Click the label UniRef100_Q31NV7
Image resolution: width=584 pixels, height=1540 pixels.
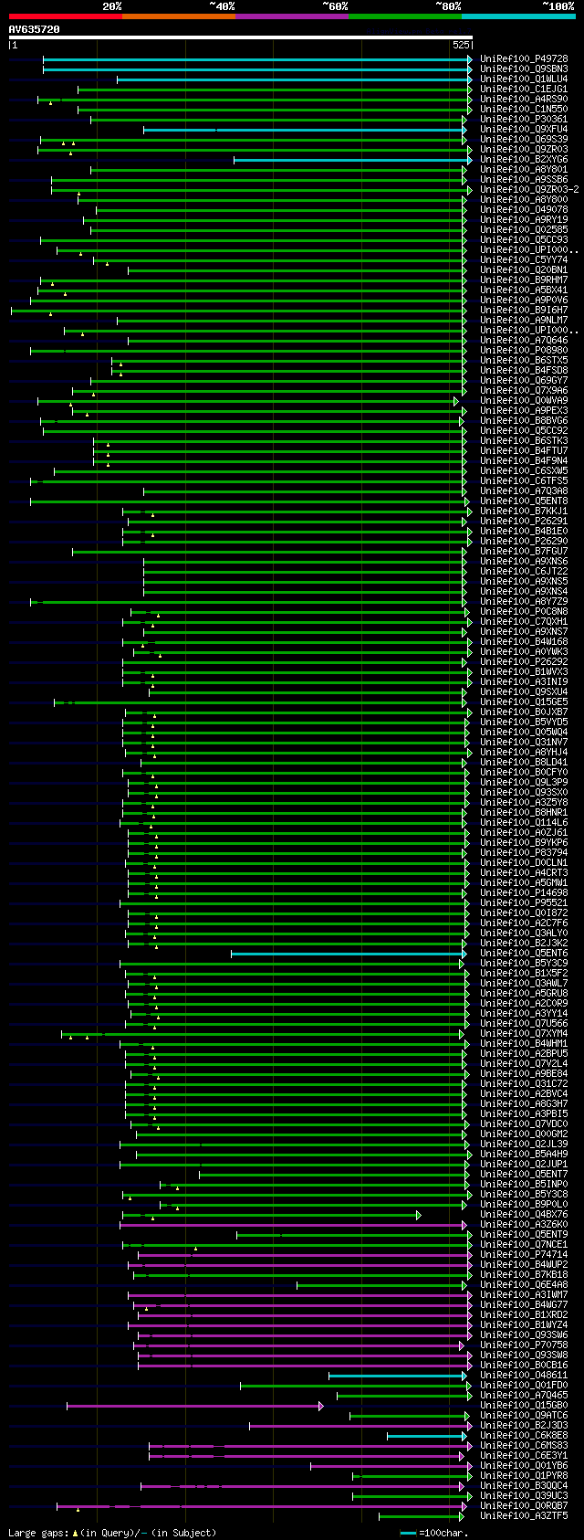point(524,742)
